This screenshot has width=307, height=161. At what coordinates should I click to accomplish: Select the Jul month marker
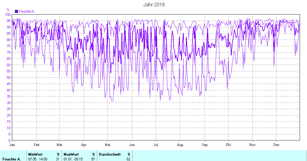tap(156, 145)
